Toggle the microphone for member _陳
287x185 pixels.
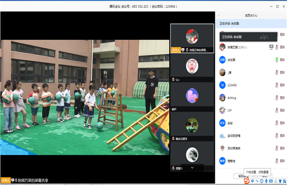click(x=277, y=73)
